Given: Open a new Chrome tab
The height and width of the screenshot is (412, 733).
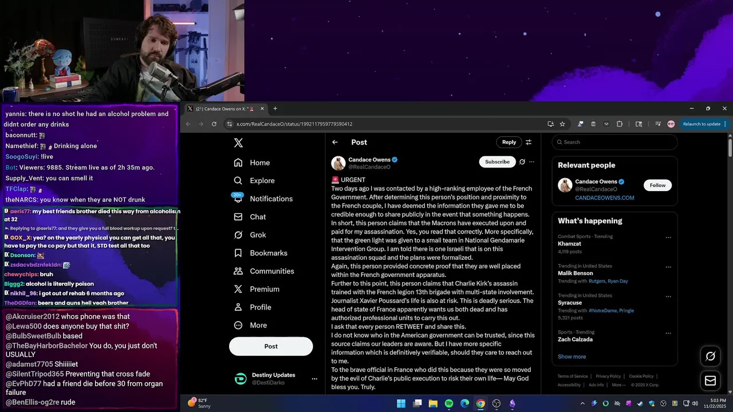Looking at the screenshot, I should pos(275,109).
